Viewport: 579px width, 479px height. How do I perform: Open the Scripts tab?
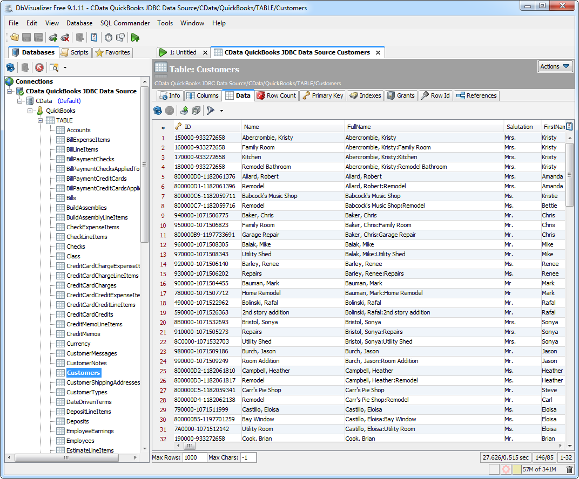click(x=75, y=52)
